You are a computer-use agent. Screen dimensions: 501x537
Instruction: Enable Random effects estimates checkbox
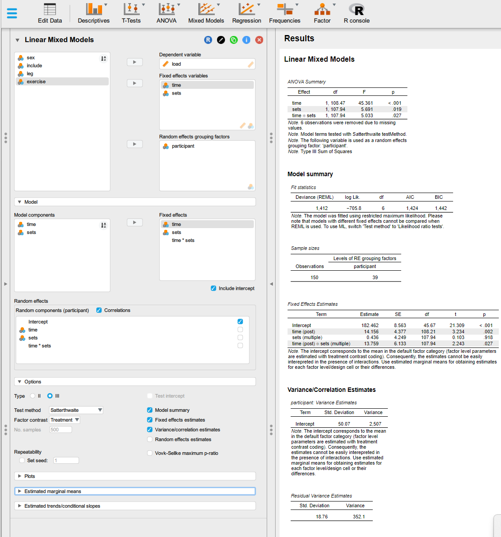point(150,439)
